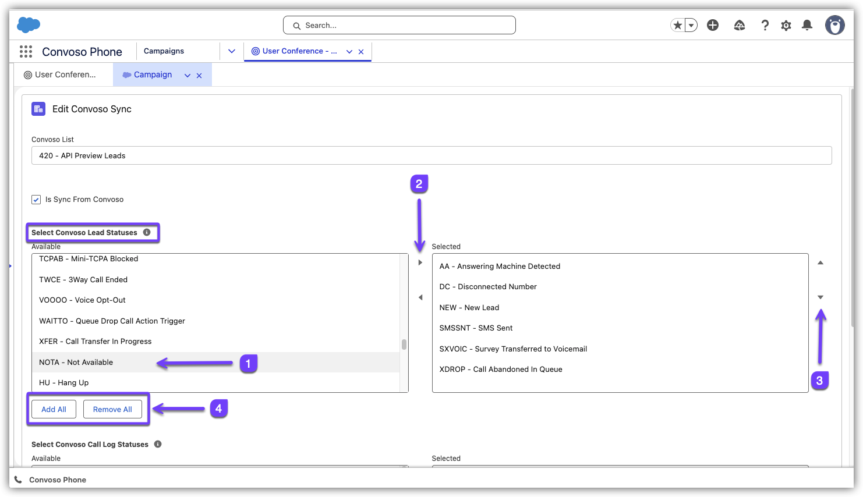This screenshot has width=863, height=497.
Task: Uncheck Is Sync From Convoso checkbox
Action: click(x=36, y=200)
